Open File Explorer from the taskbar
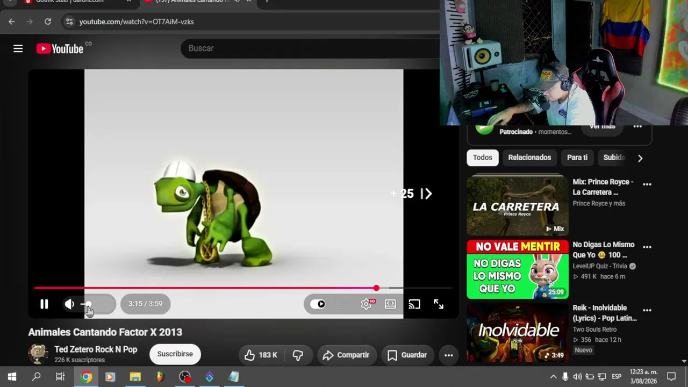Viewport: 688px width, 387px height. pos(135,377)
